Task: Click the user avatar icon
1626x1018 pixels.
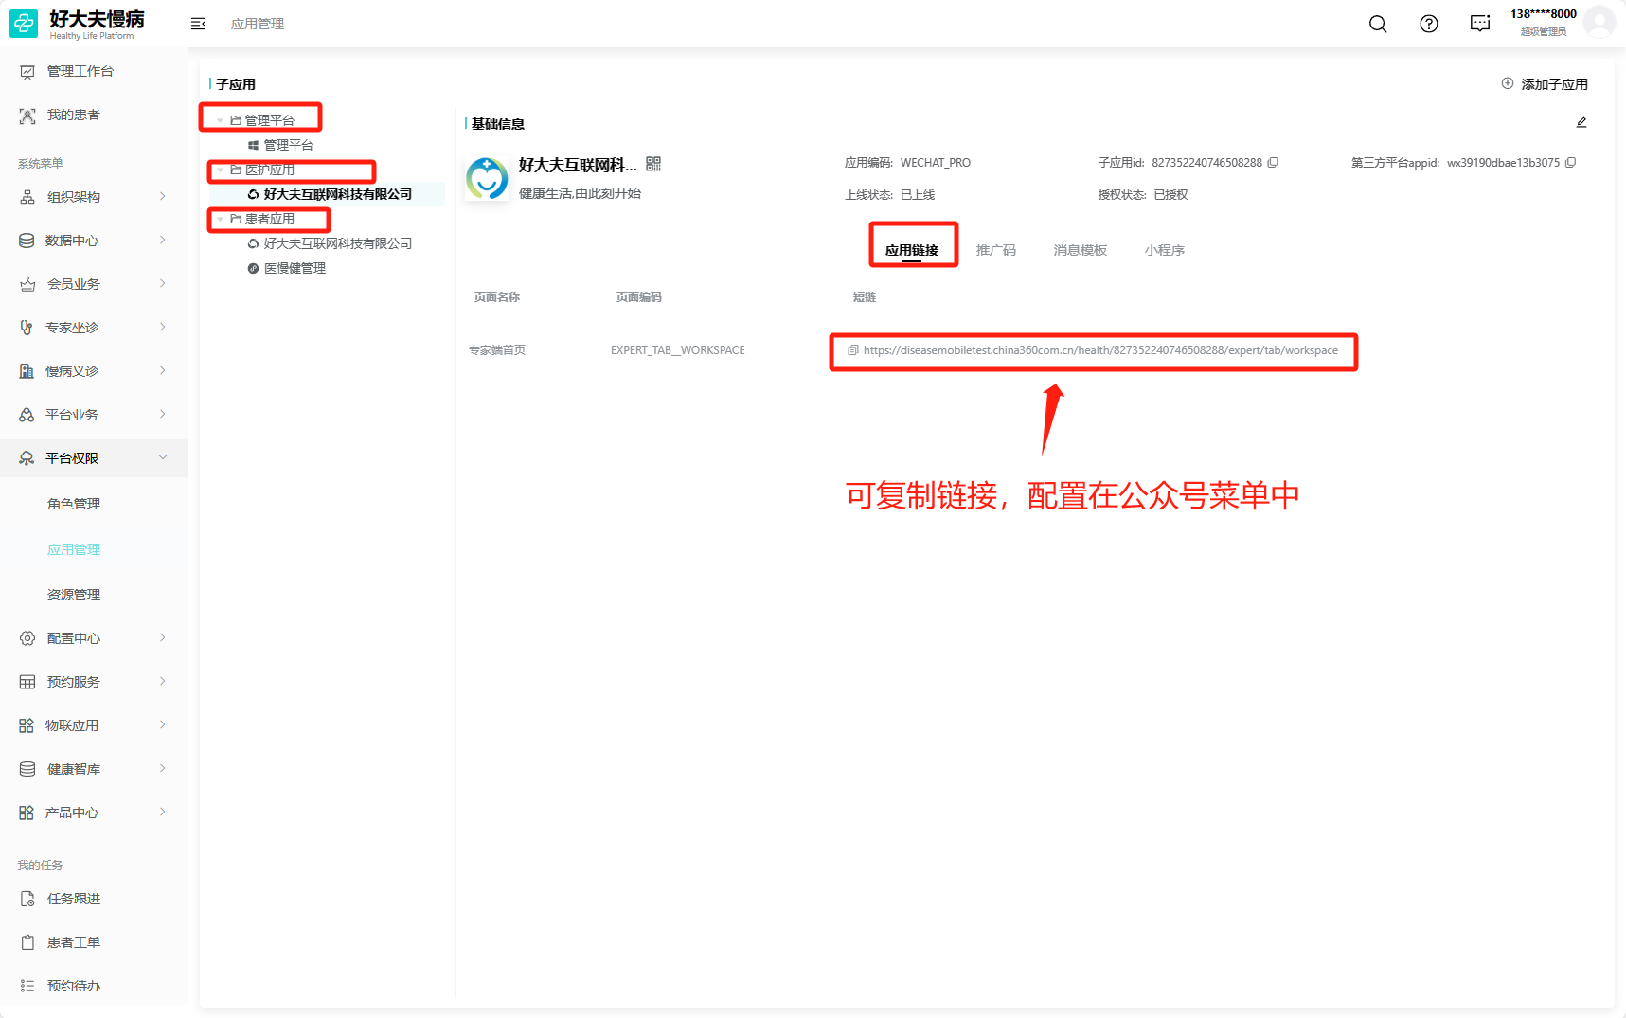Action: (x=1599, y=22)
